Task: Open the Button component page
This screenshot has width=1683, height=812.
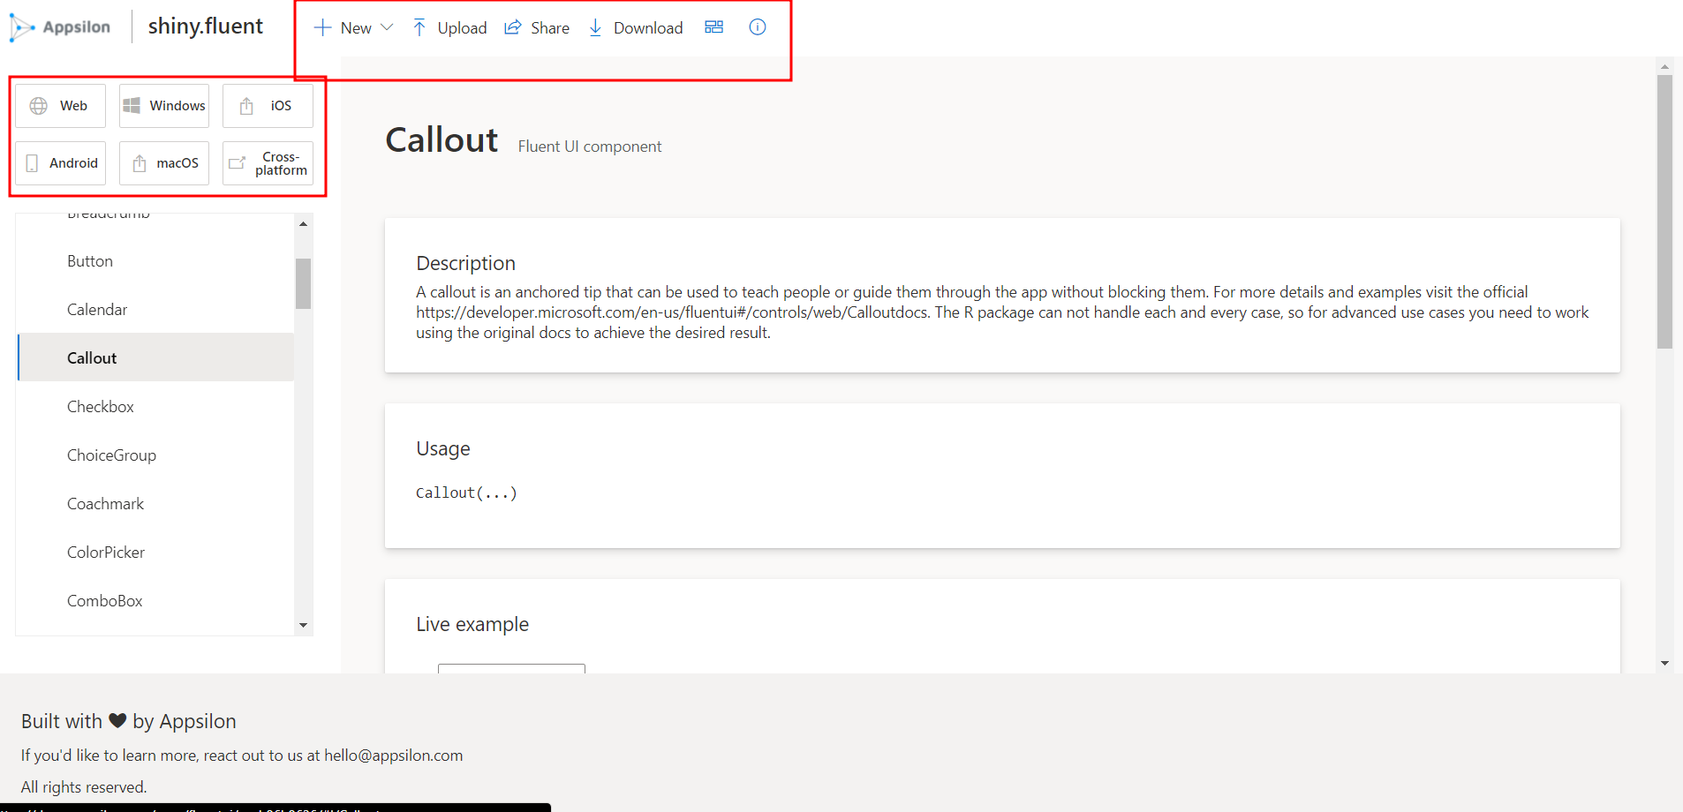Action: coord(89,260)
